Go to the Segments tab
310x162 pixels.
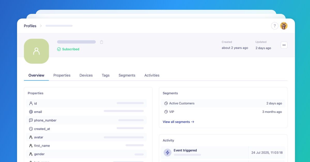(x=127, y=75)
